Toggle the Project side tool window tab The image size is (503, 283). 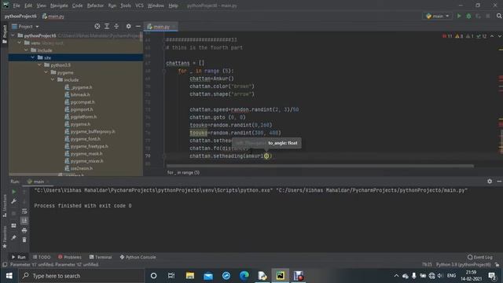(5, 34)
